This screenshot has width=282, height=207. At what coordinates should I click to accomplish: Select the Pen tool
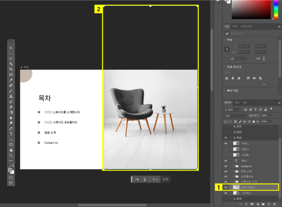coord(11,128)
